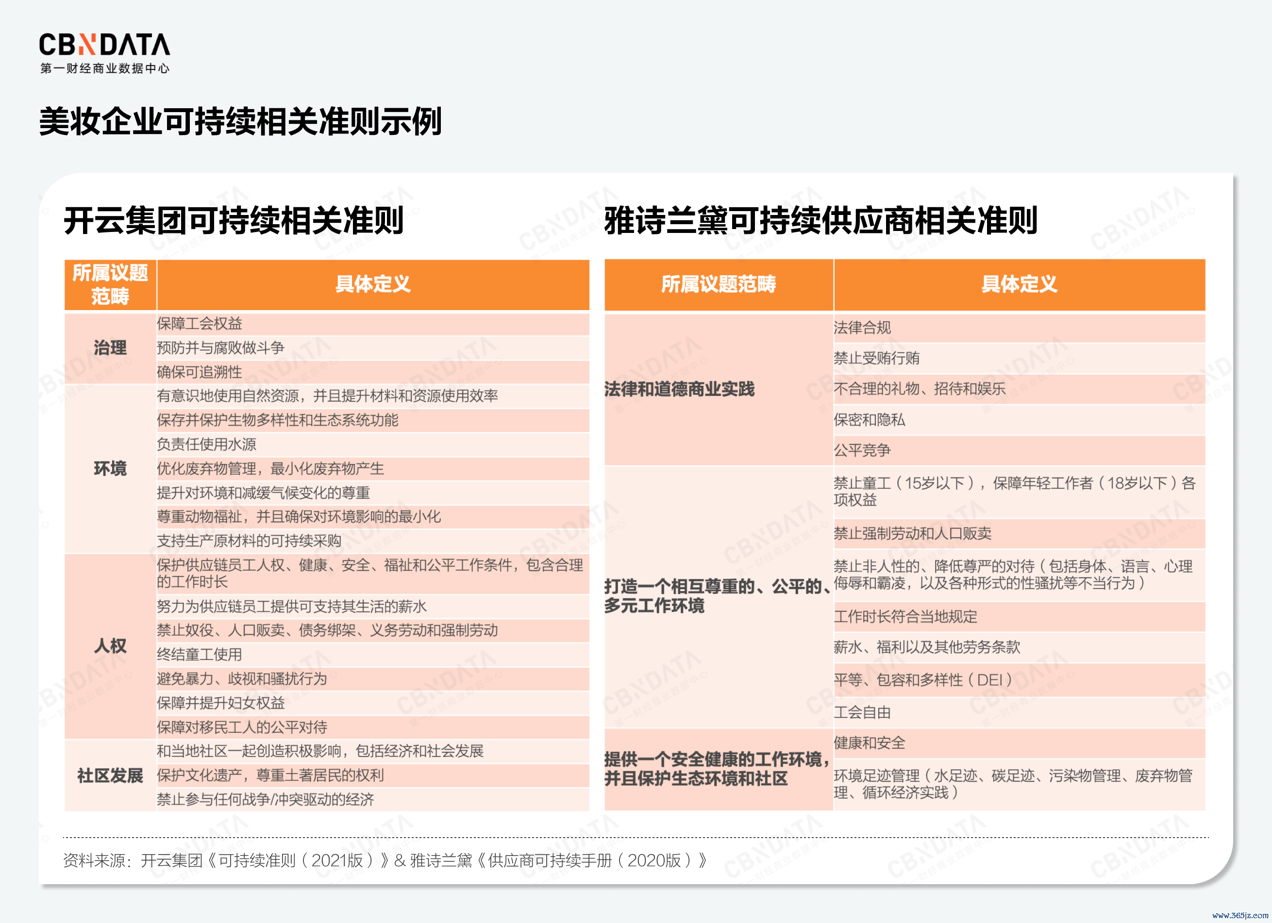
Task: Select the heading 开云集团可持续相关准则
Action: pos(234,220)
